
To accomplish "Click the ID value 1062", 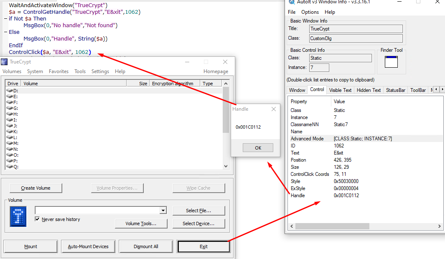I will coord(339,146).
